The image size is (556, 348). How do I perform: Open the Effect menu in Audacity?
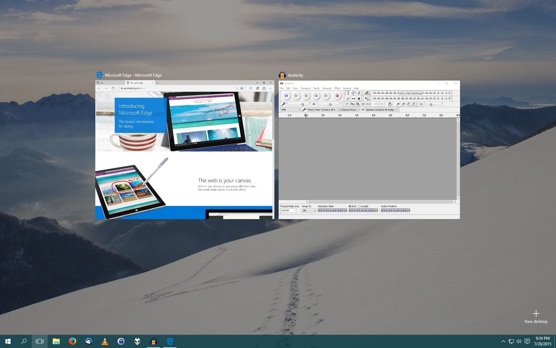click(337, 88)
